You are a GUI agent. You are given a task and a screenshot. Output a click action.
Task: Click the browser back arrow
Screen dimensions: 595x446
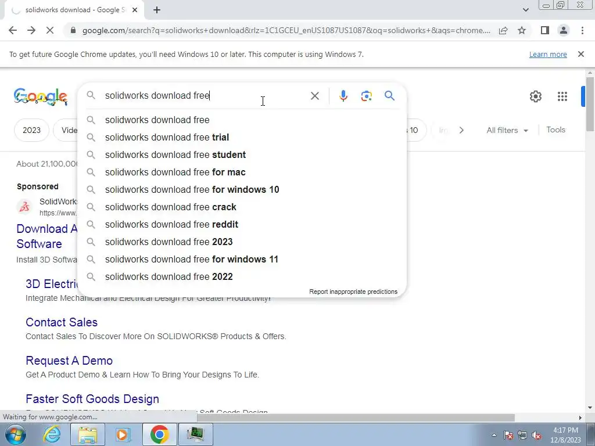tap(13, 30)
